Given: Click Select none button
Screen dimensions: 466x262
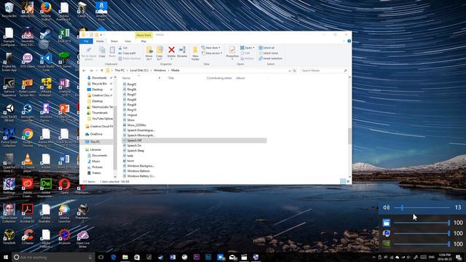Looking at the screenshot, I should 269,53.
